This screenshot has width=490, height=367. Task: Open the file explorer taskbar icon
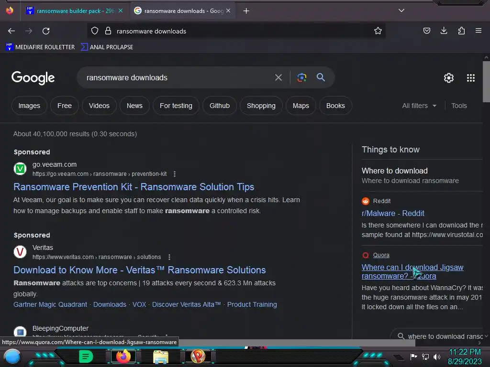coord(161,356)
